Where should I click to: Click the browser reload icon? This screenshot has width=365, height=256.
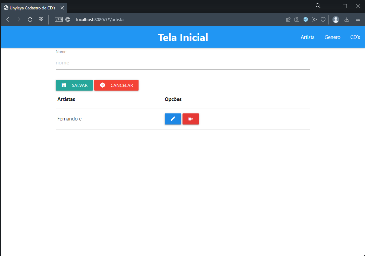(x=30, y=20)
